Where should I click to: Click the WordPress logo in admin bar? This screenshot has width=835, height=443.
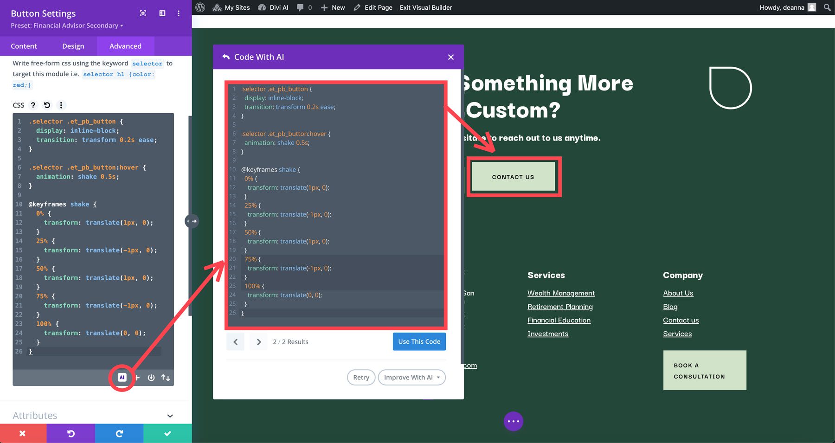(x=200, y=7)
